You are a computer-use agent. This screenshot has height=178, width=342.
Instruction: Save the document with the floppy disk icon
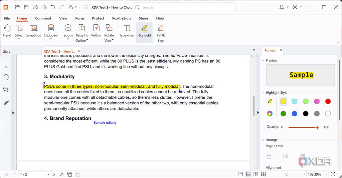point(26,7)
